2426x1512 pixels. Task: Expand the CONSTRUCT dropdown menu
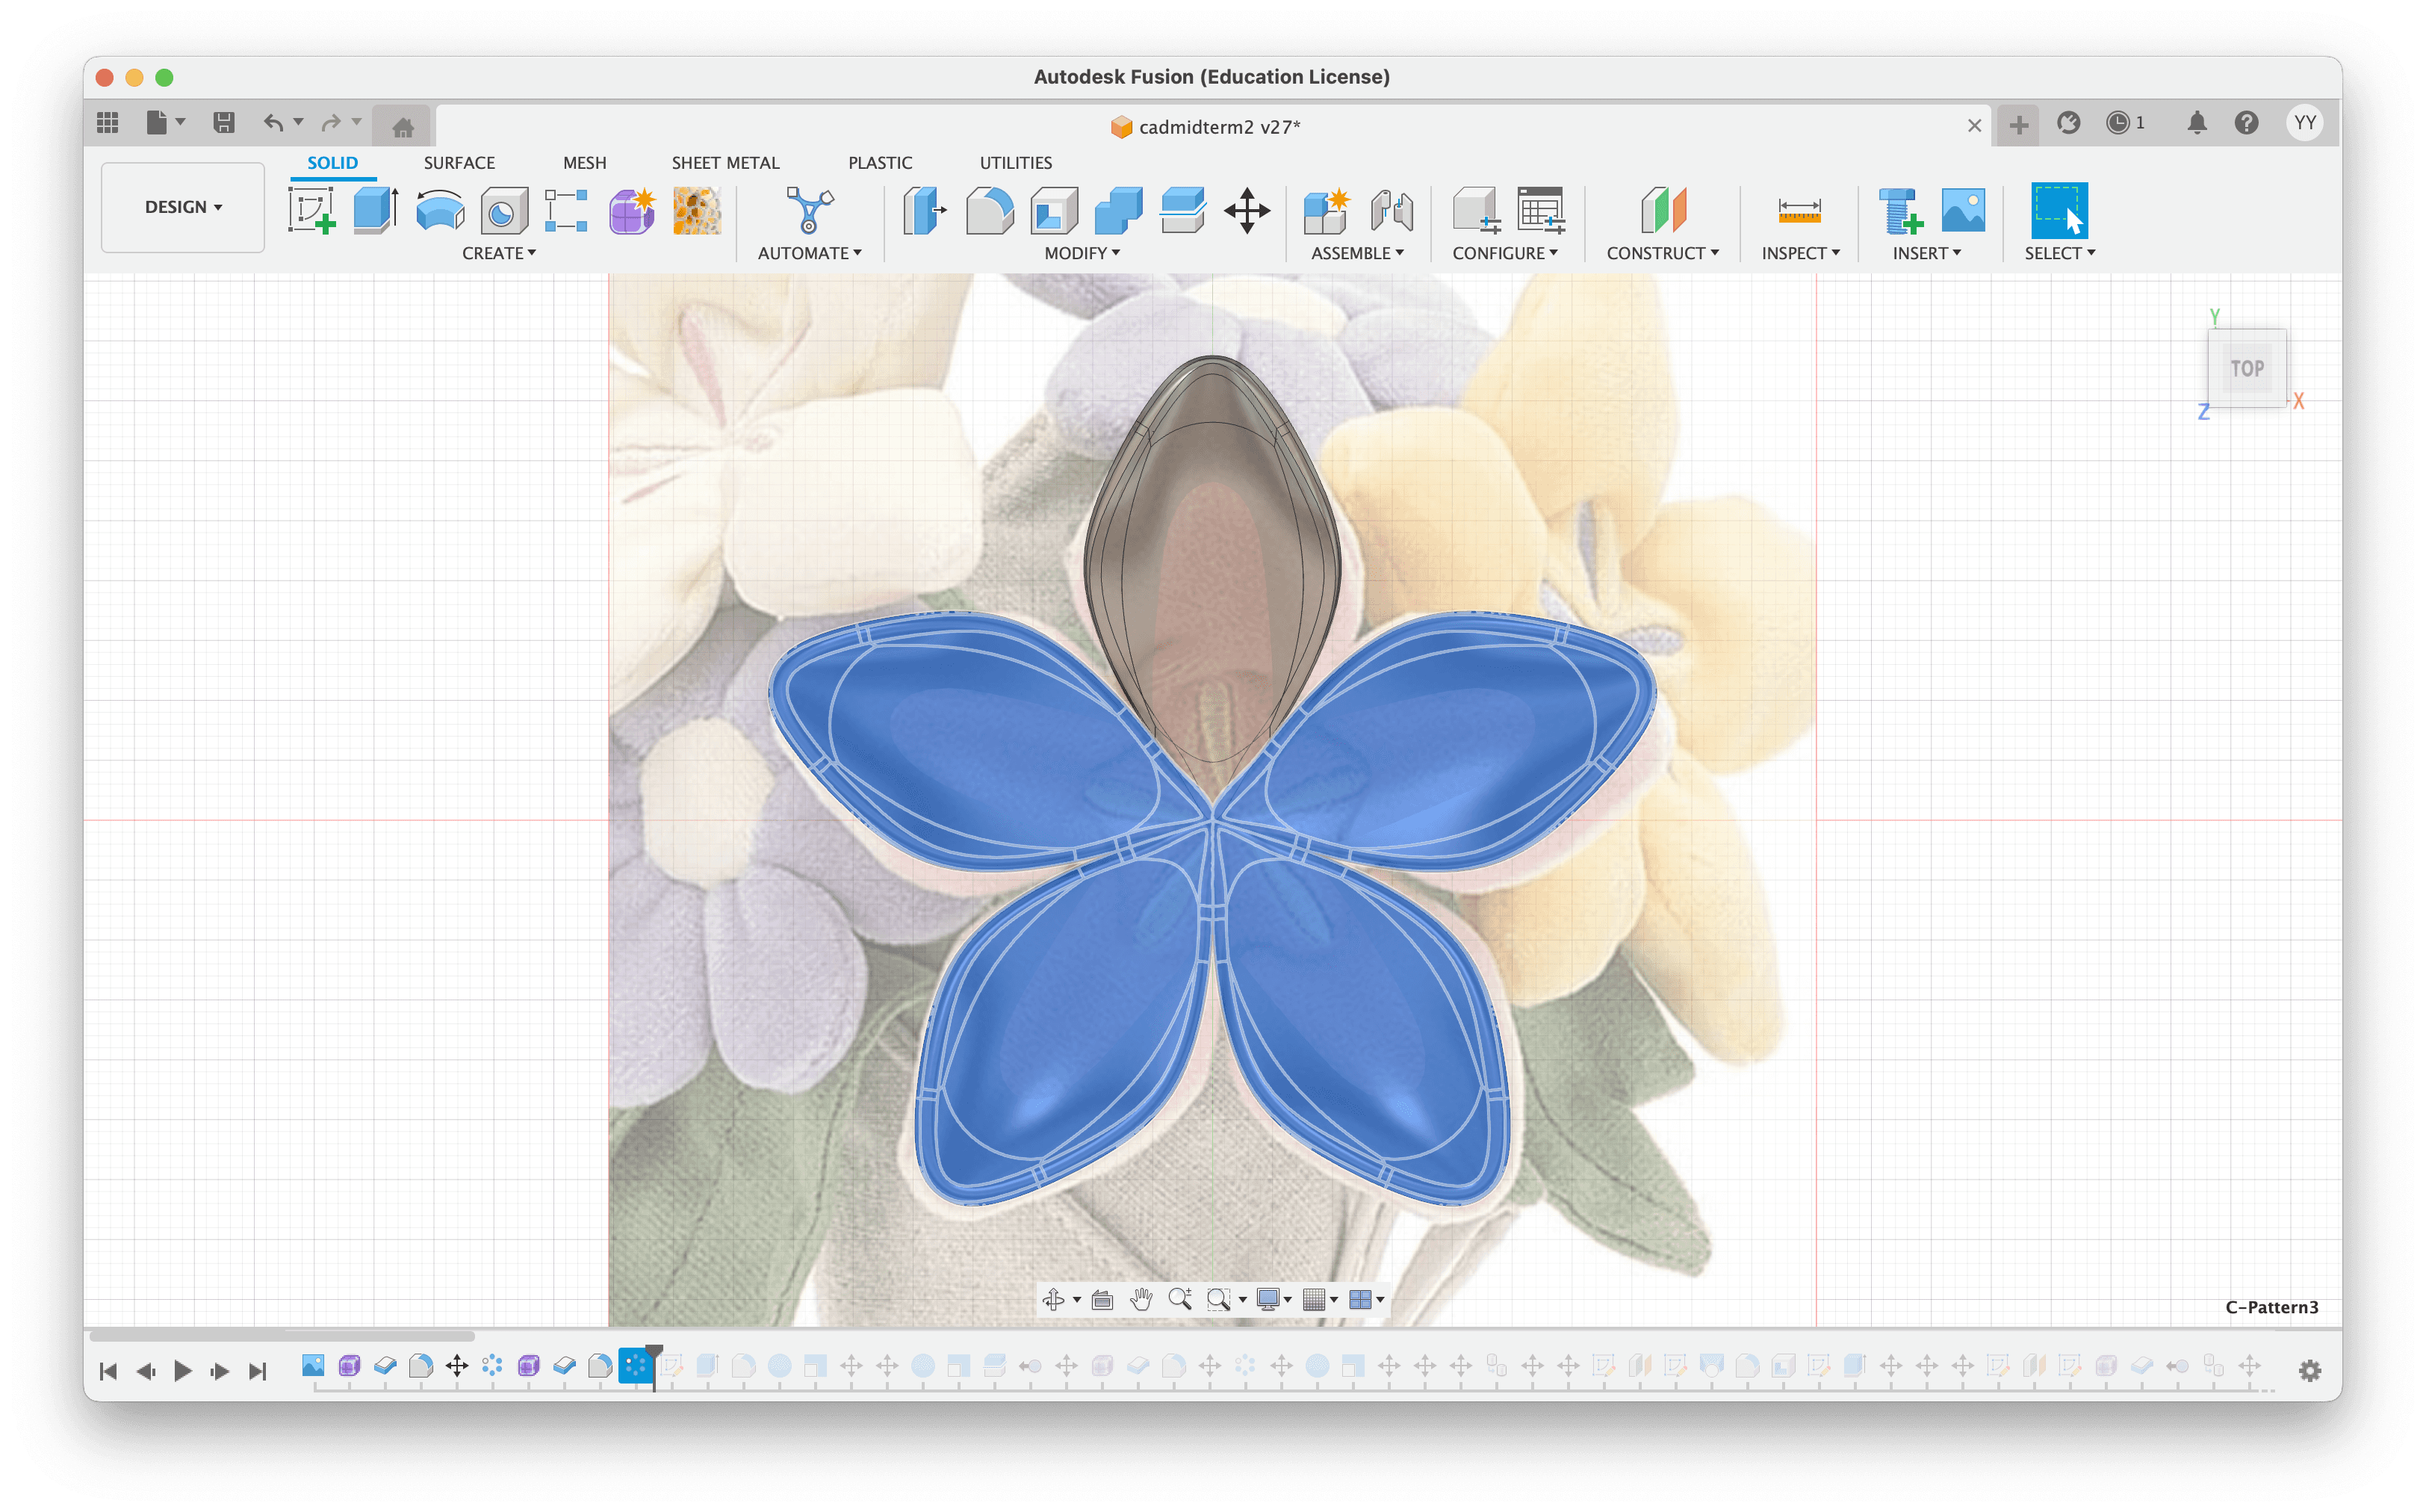[x=1661, y=253]
